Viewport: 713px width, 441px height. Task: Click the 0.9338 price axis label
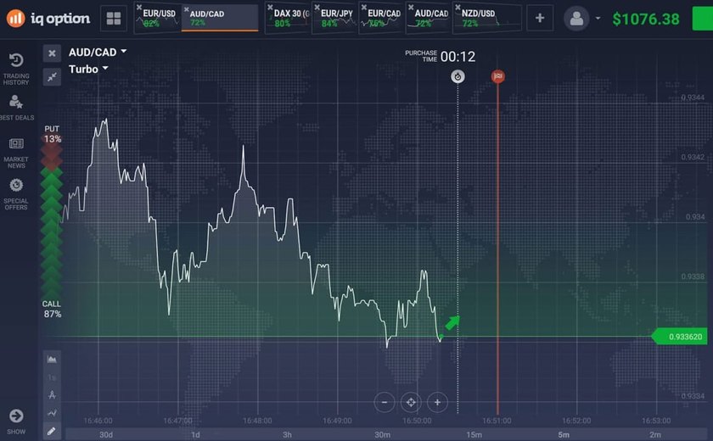(693, 276)
